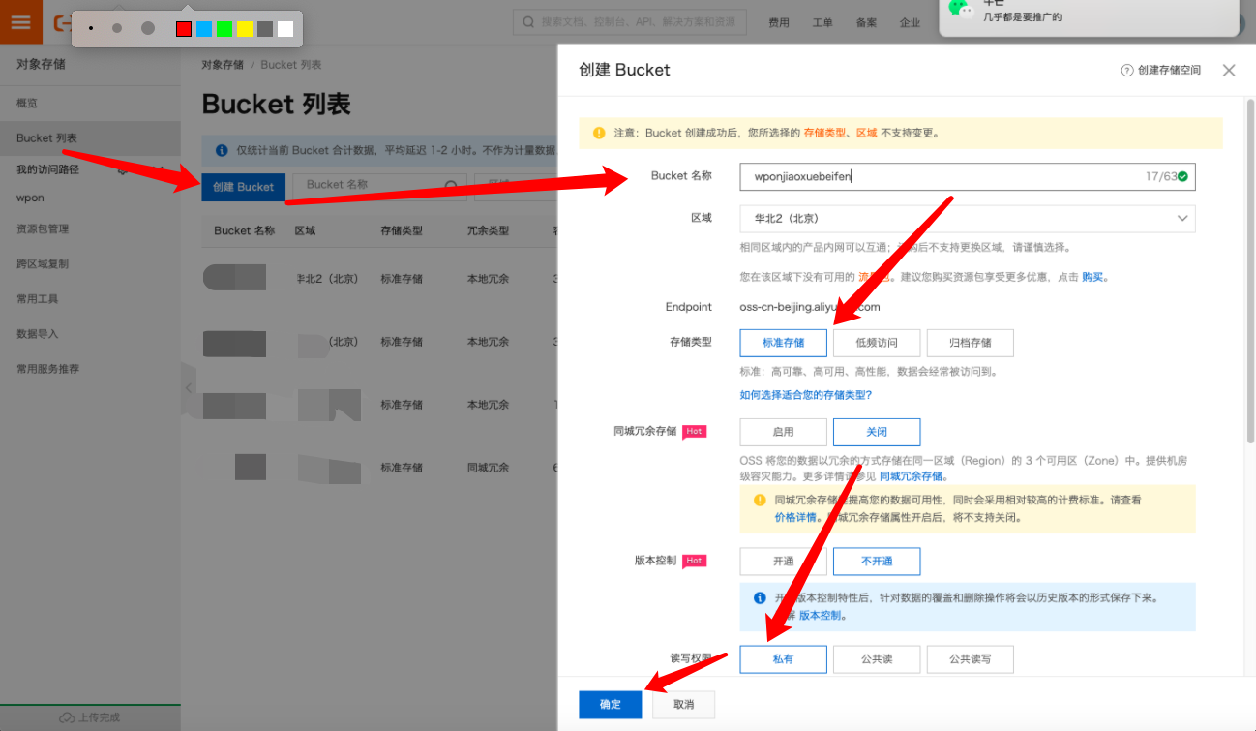Open the hamburger main menu icon
Screen dimensions: 1256x731
tap(20, 21)
